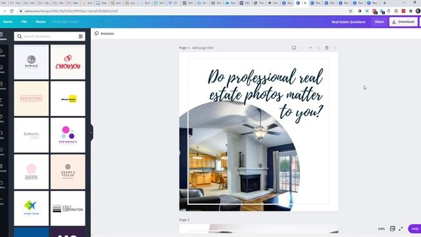Reload the page in browser
This screenshot has width=421, height=237.
12,11
